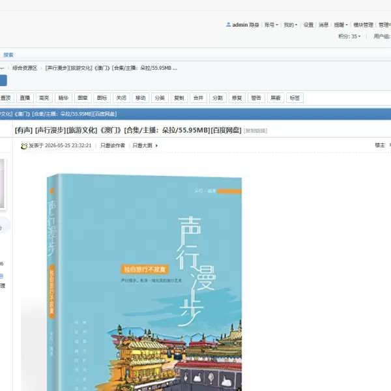391x391 pixels.
Task: Click the 隐身 status link
Action: [x=254, y=25]
